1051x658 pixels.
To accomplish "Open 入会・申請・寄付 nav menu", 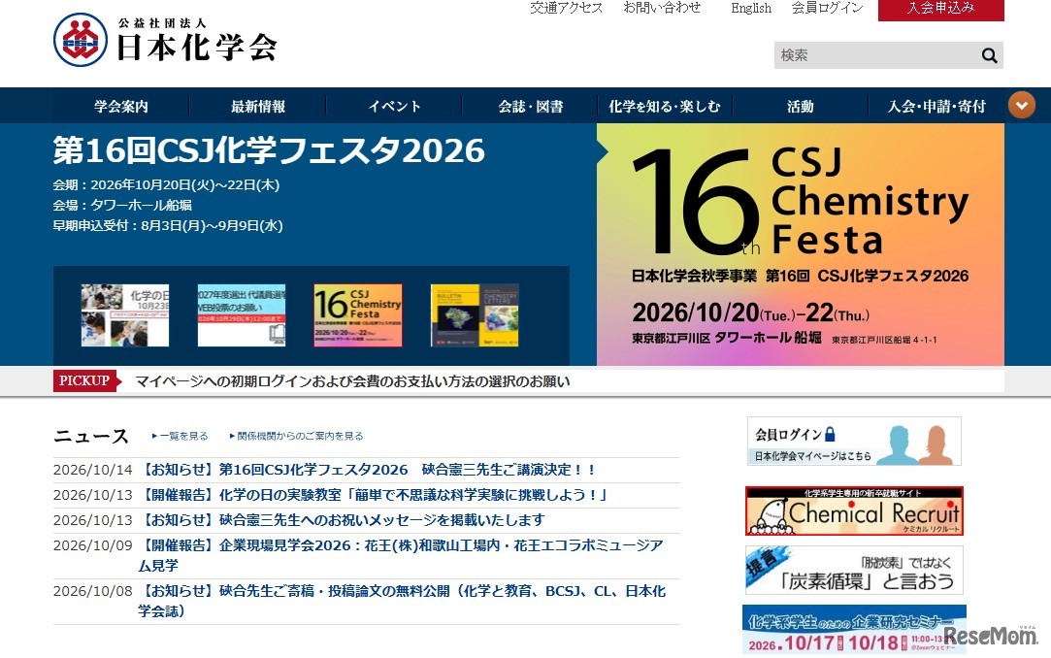I will pos(936,106).
